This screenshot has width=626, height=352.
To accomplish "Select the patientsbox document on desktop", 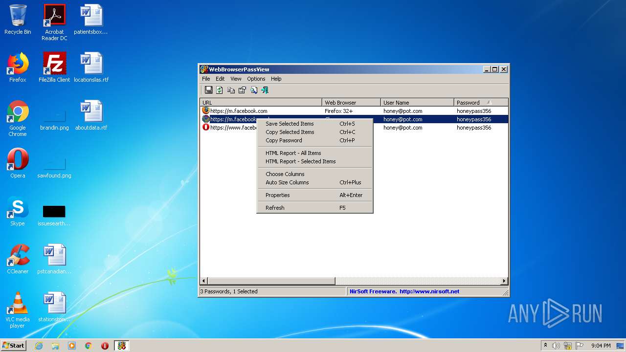I will coord(91,20).
